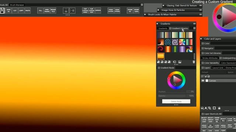Click the ZOOM FIT toolbar button
Screen dimensions: 236x132
click(x=130, y=11)
